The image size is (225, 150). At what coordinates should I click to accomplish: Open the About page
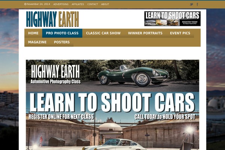click(x=105, y=4)
